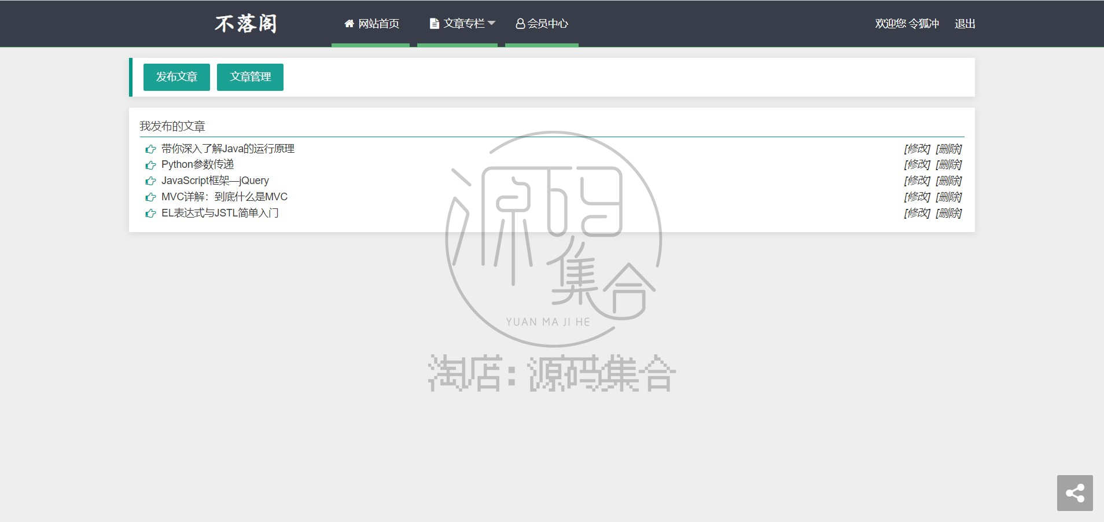Click the 文章管理 button
This screenshot has height=522, width=1104.
coord(250,77)
